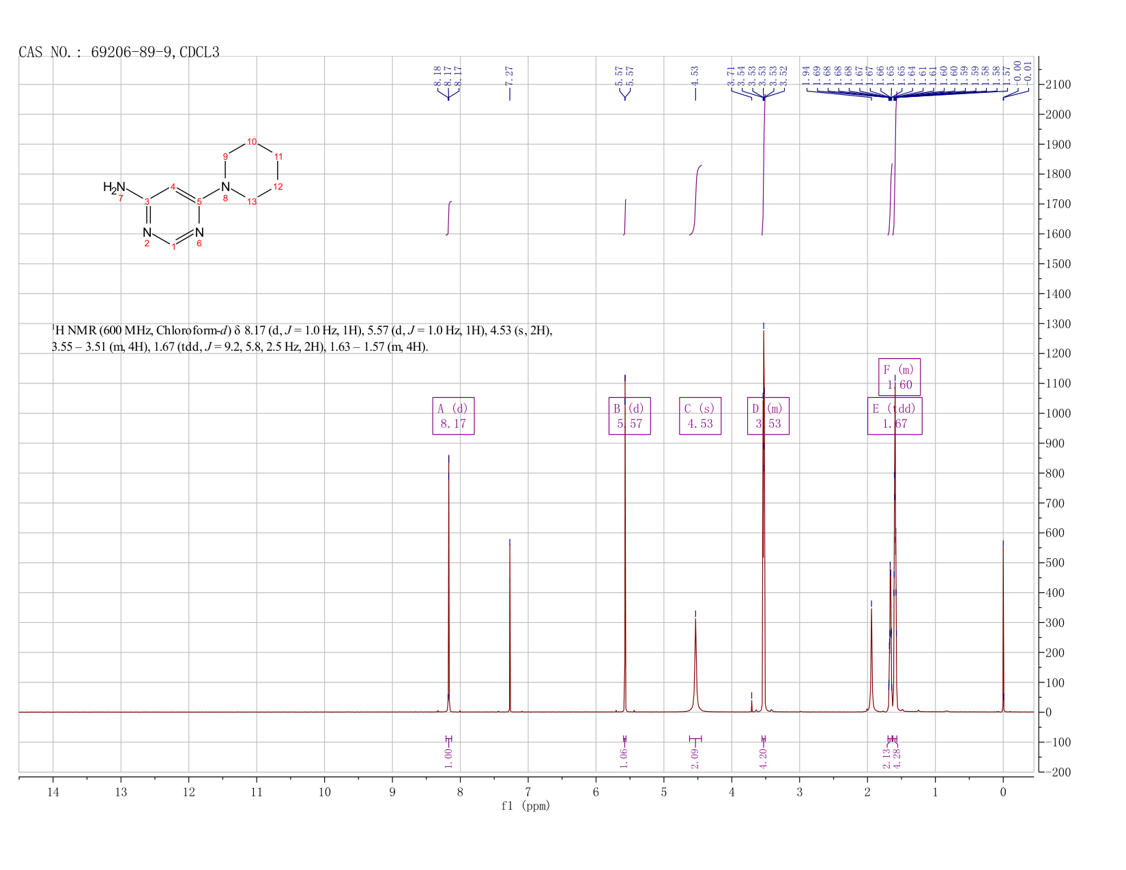Viewport: 1126px width, 870px height.
Task: Click y-axis tick label 1000
Action: (1058, 414)
